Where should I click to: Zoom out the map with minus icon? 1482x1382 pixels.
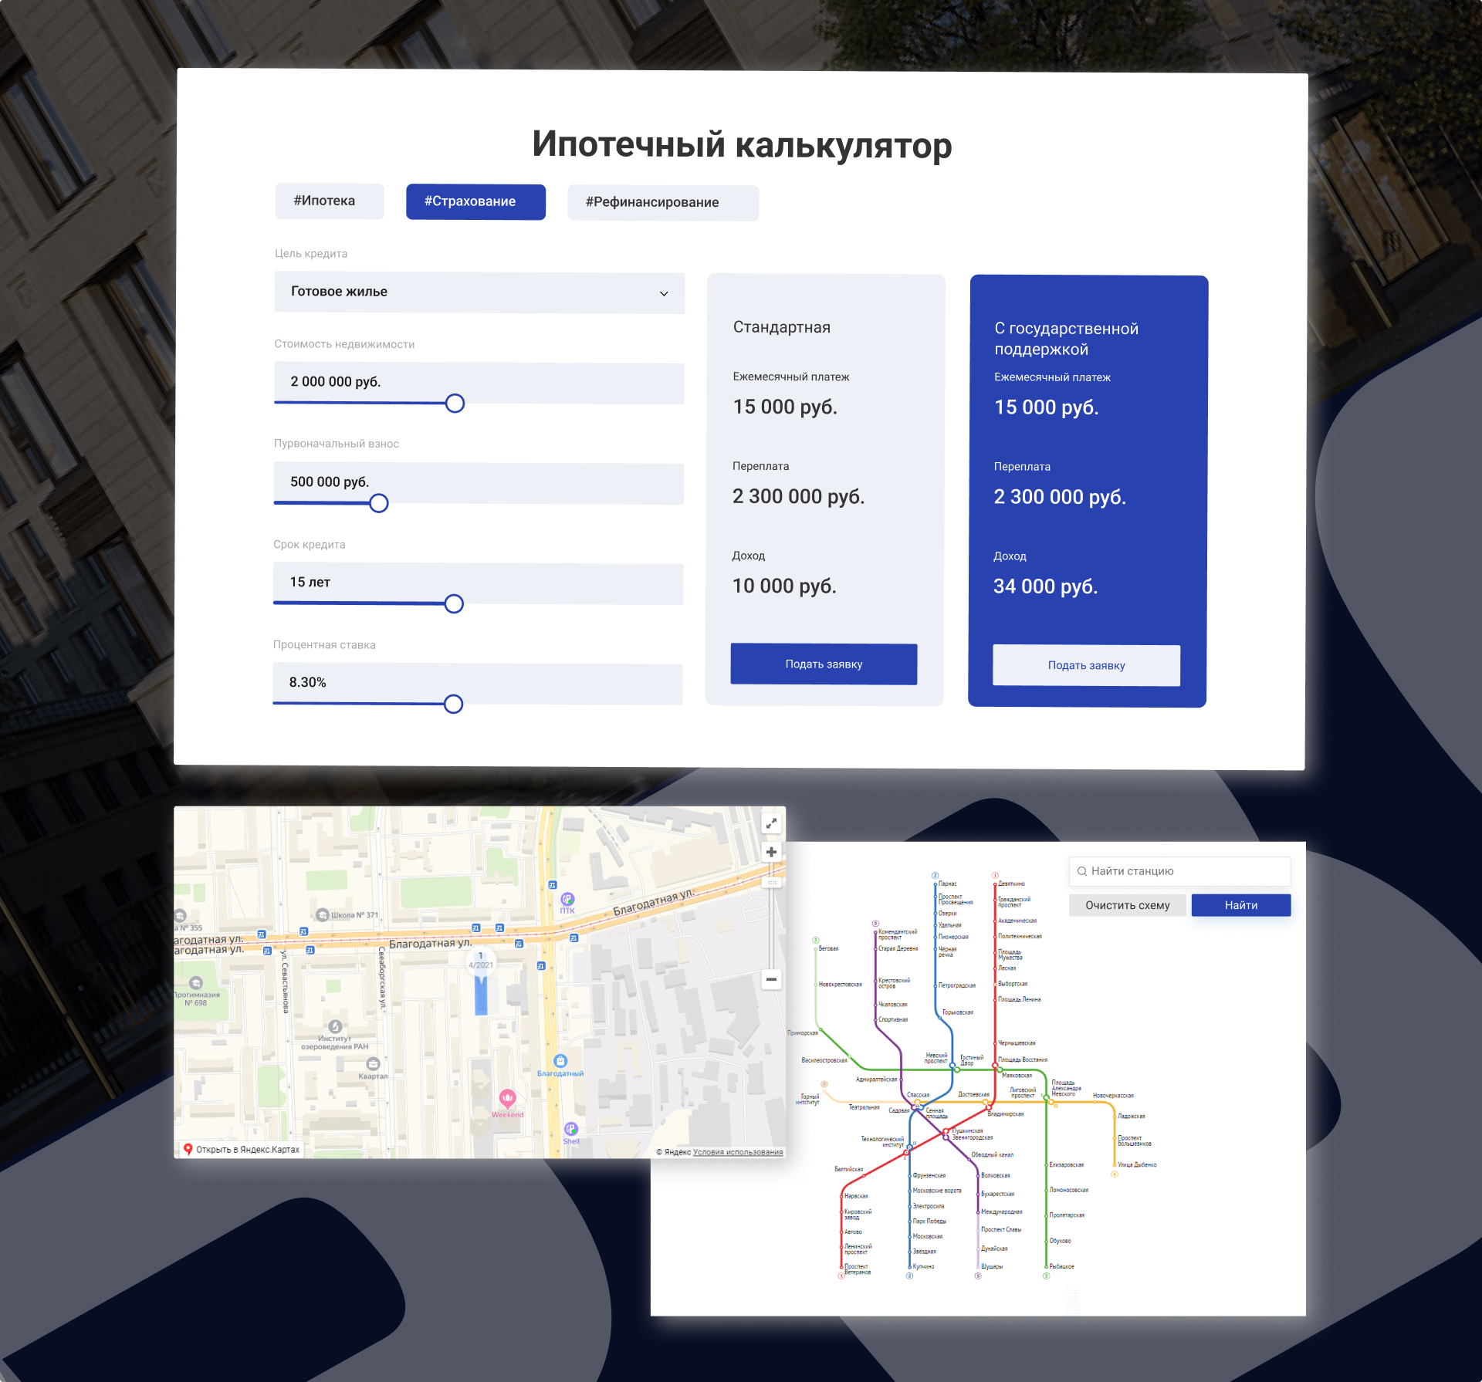pyautogui.click(x=770, y=979)
